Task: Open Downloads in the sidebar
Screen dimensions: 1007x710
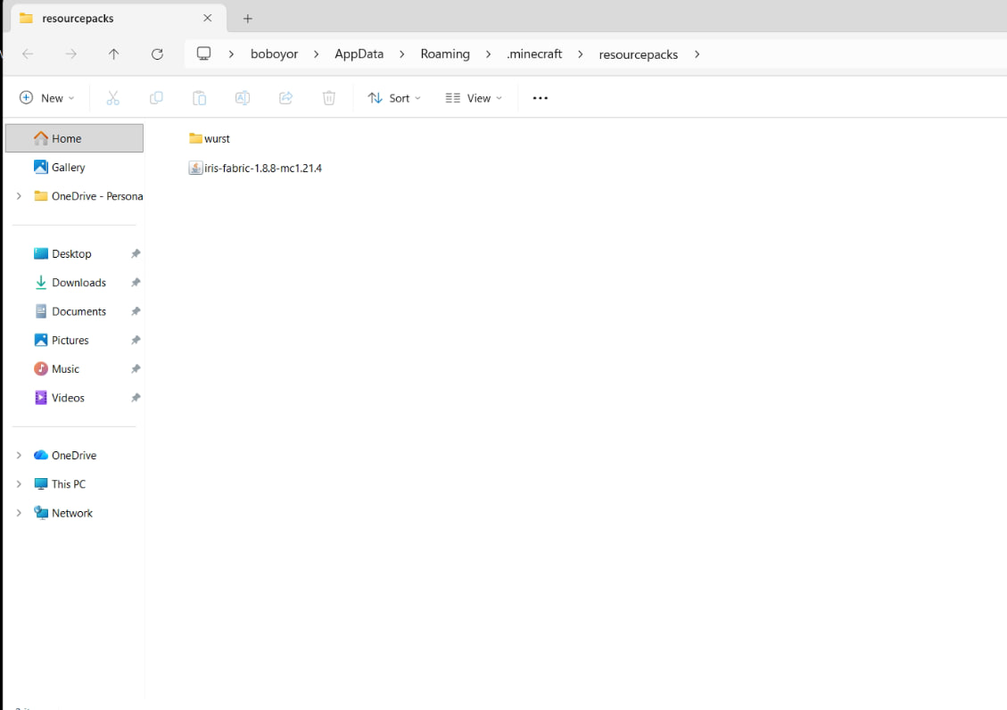Action: coord(78,283)
